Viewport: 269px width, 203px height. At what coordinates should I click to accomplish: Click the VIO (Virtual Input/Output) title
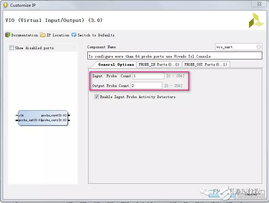pyautogui.click(x=54, y=20)
